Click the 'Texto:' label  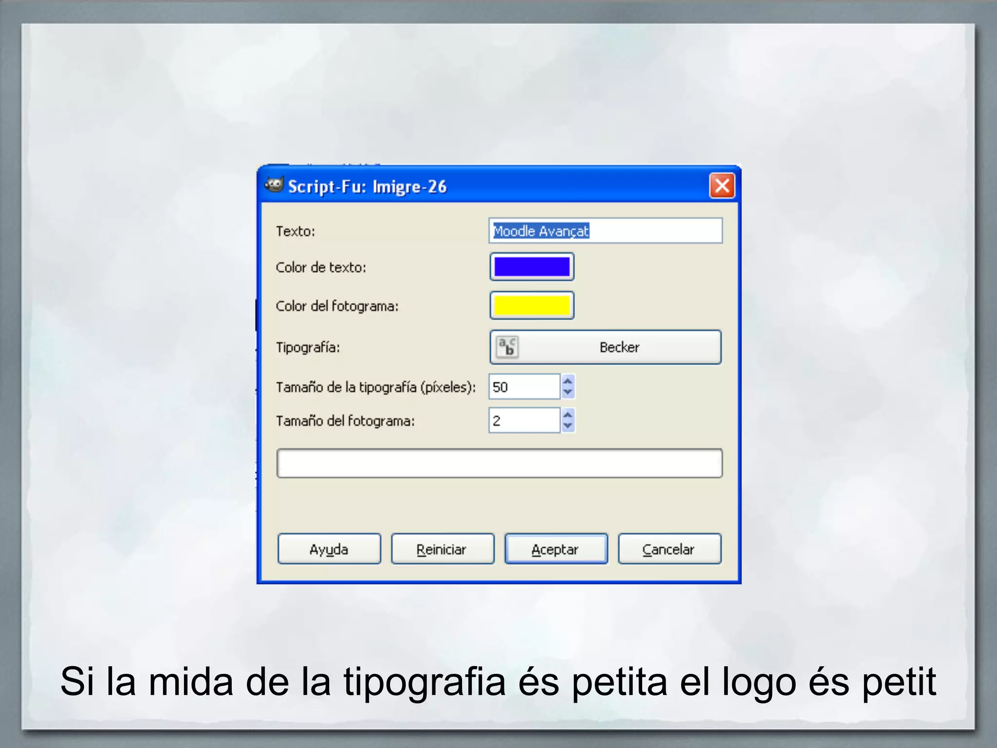coord(295,231)
